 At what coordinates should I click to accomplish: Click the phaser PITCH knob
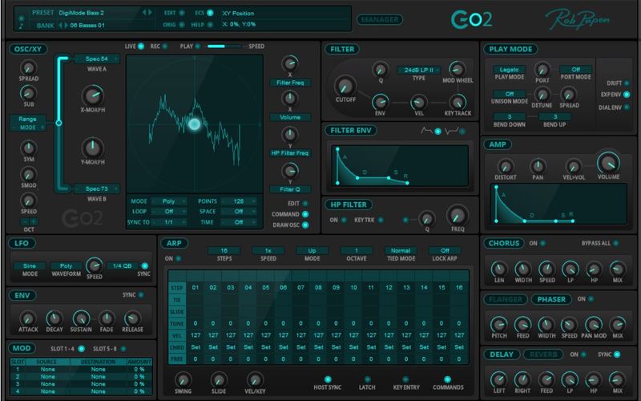[498, 325]
